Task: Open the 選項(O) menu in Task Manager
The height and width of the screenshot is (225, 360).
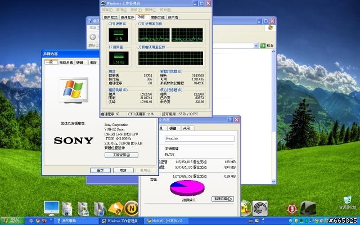Action: pyautogui.click(x=121, y=10)
